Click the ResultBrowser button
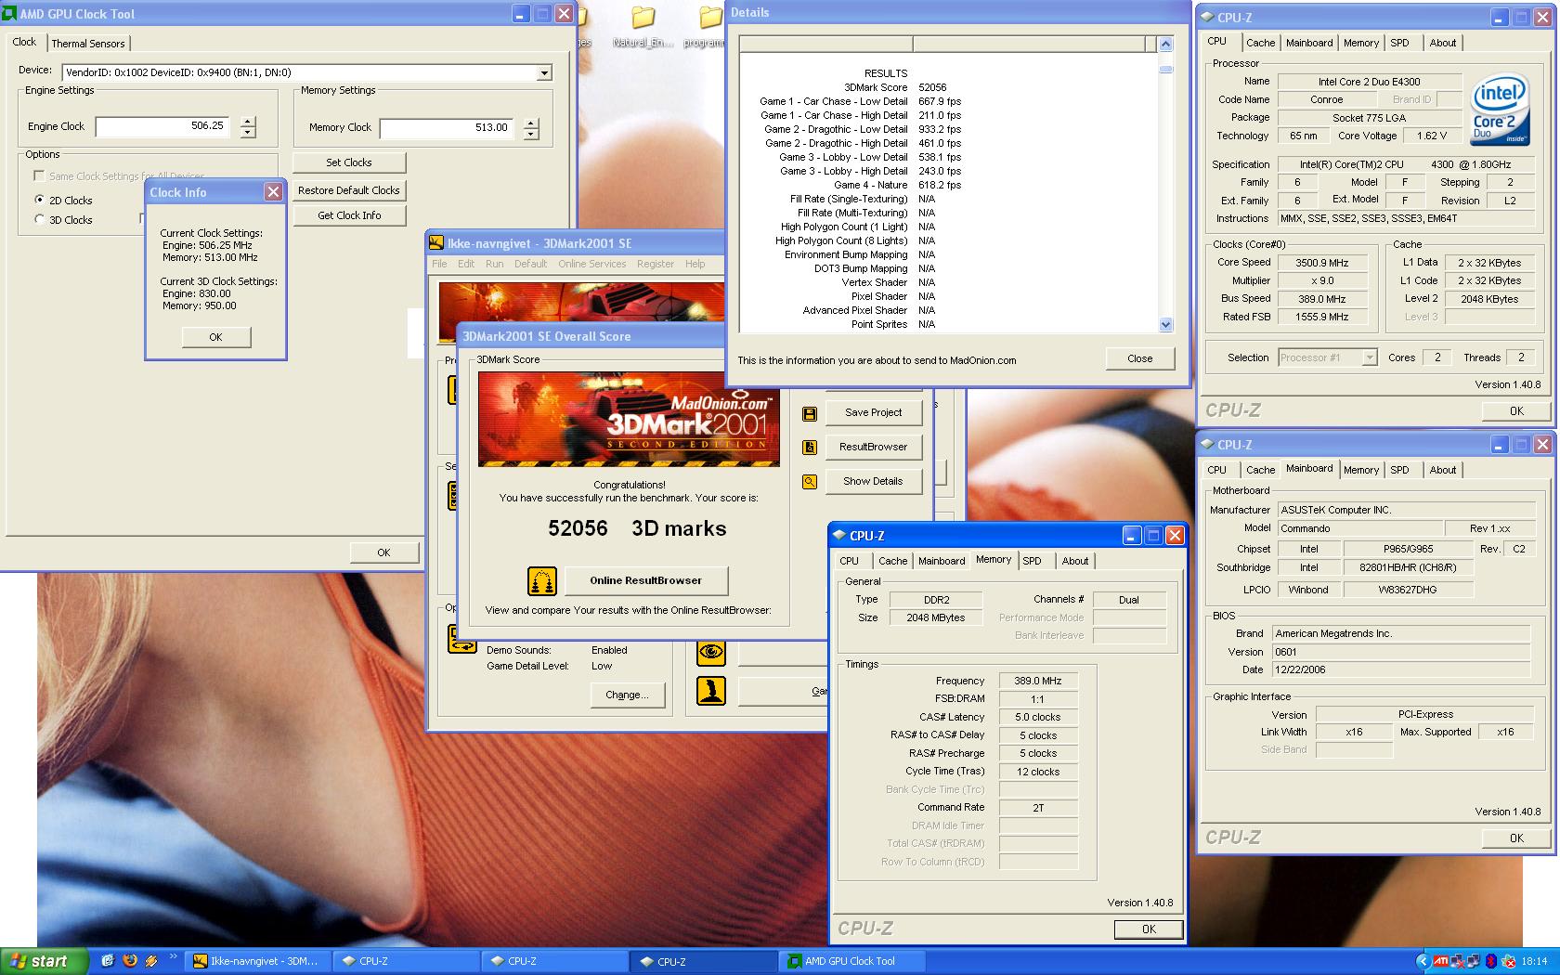This screenshot has height=975, width=1560. click(873, 447)
